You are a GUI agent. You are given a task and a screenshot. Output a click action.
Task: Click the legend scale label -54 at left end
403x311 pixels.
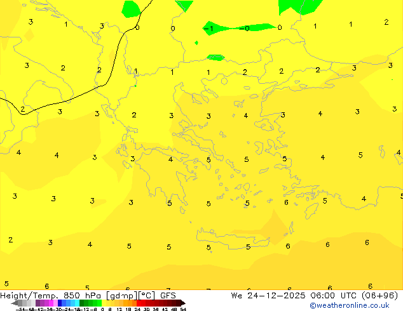[x=20, y=309]
